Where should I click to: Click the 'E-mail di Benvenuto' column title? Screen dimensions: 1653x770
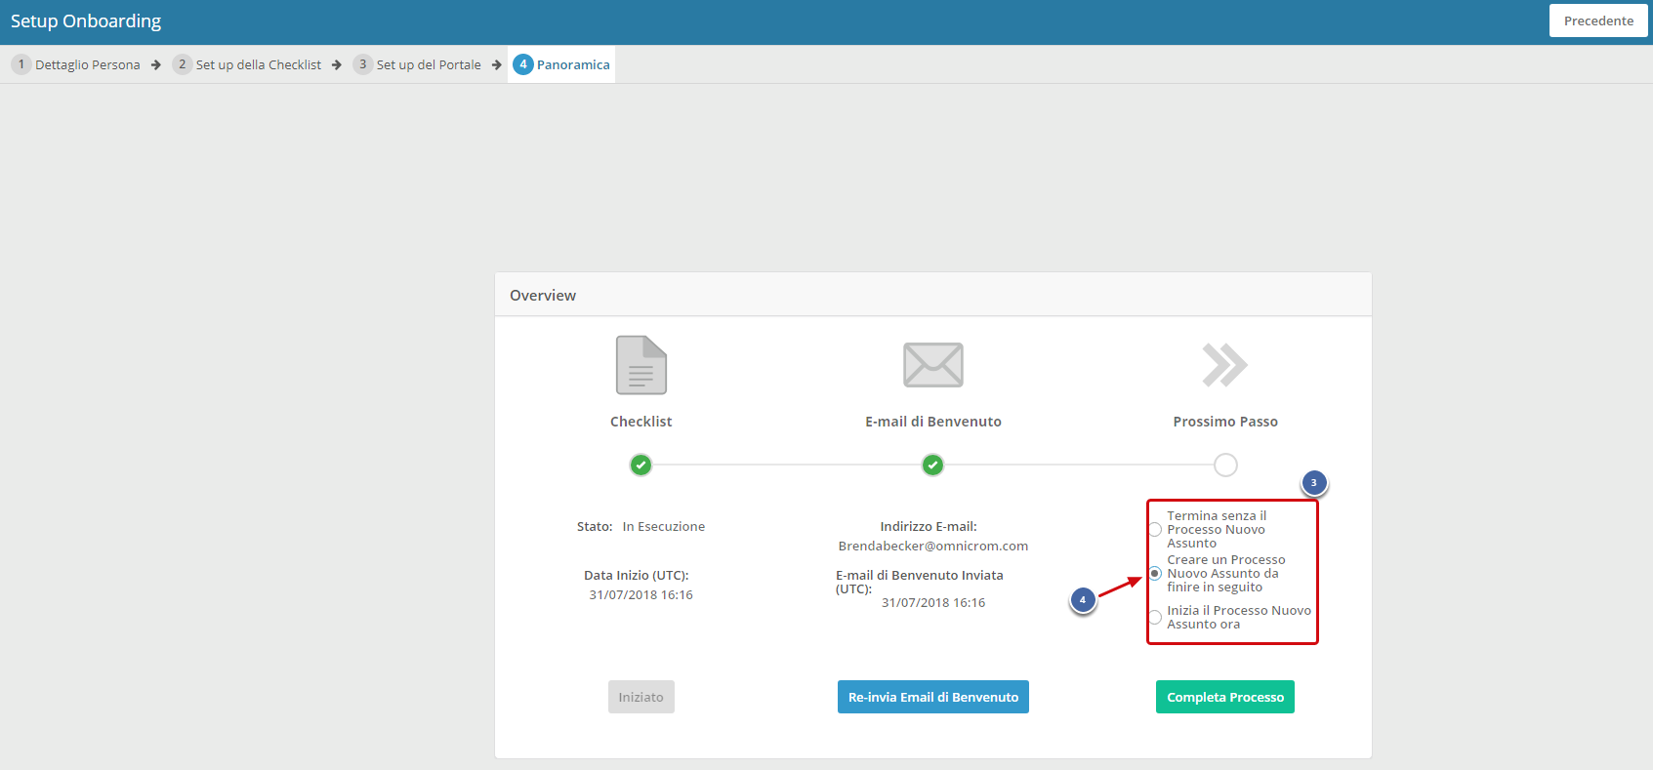pos(933,422)
